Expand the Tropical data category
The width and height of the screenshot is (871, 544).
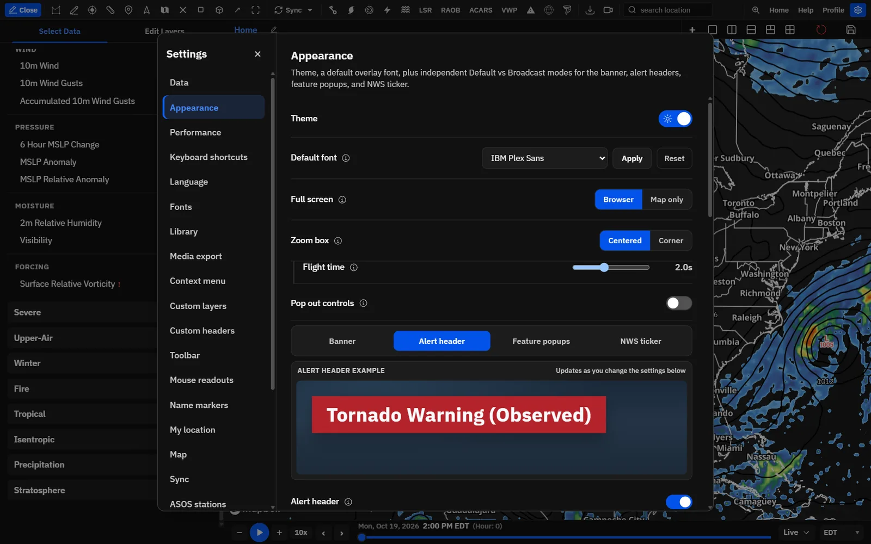(82, 414)
